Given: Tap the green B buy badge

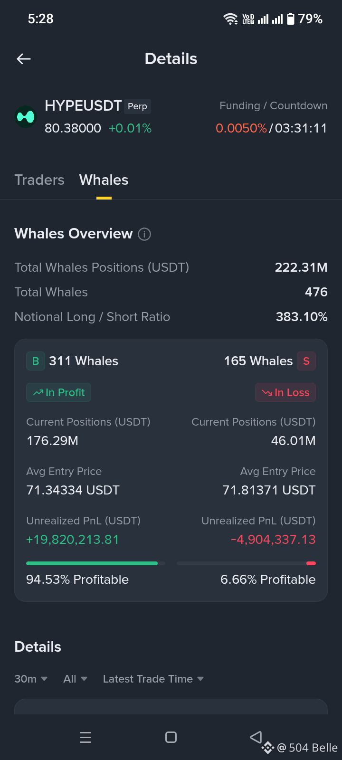Looking at the screenshot, I should [36, 361].
